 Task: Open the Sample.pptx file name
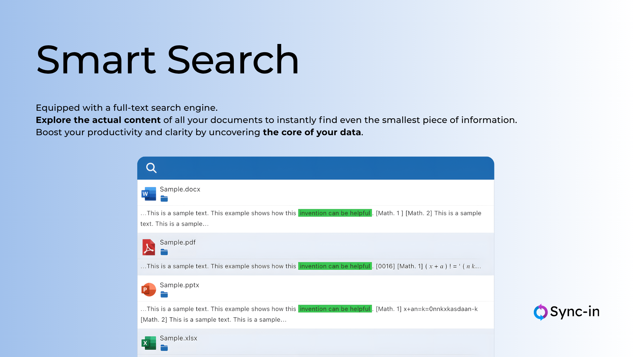tap(179, 285)
